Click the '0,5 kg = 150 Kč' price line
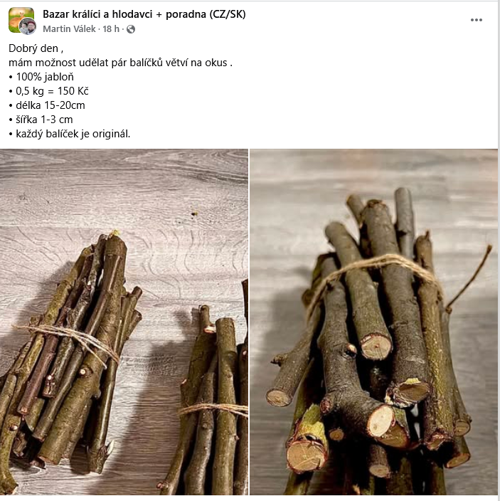 48,91
